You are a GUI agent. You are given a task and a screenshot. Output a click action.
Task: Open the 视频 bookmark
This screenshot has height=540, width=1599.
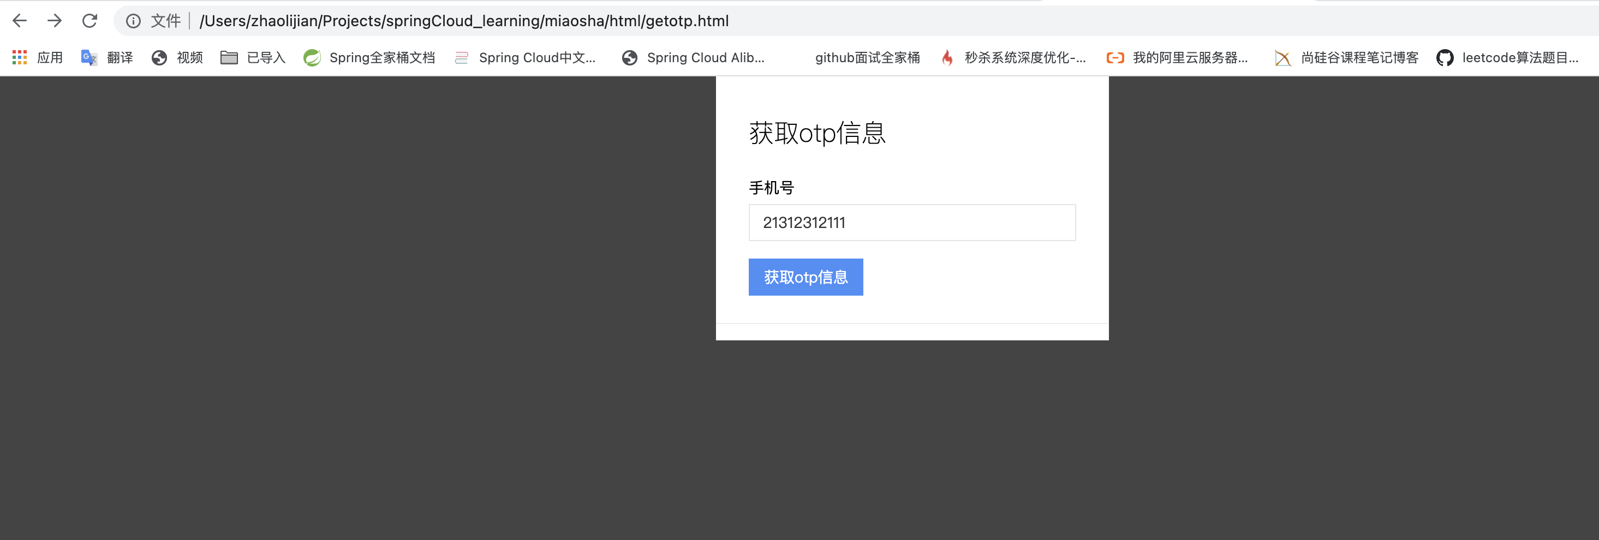(x=177, y=58)
